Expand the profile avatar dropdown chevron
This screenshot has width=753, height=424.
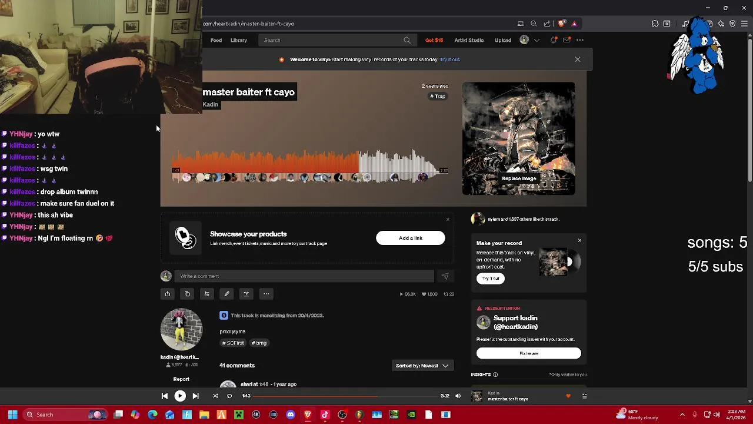pos(537,40)
